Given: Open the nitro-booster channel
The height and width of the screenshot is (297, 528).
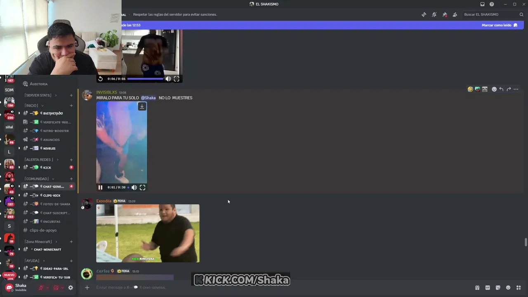Looking at the screenshot, I should point(48,131).
